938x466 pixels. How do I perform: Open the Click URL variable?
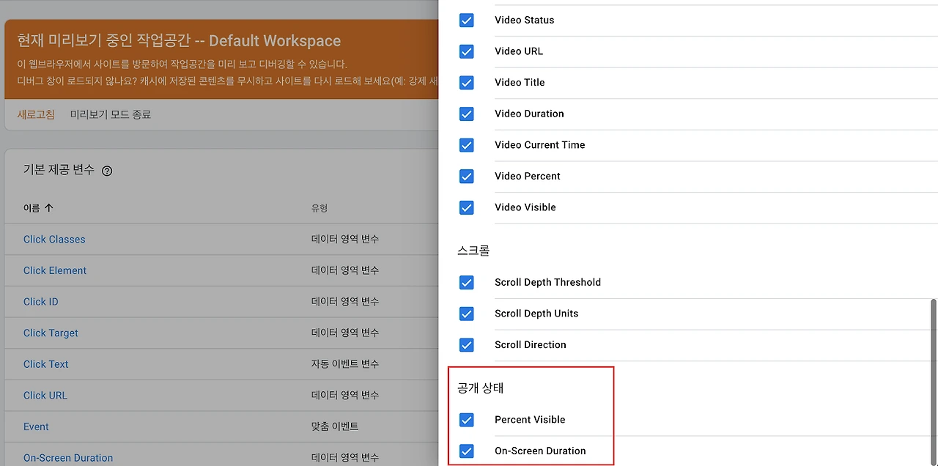(x=45, y=395)
